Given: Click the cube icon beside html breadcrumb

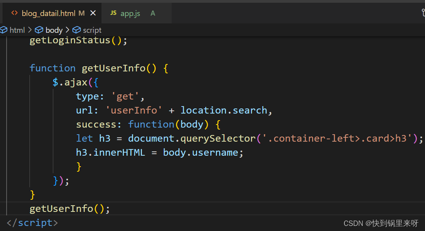Looking at the screenshot, I should tap(4, 30).
